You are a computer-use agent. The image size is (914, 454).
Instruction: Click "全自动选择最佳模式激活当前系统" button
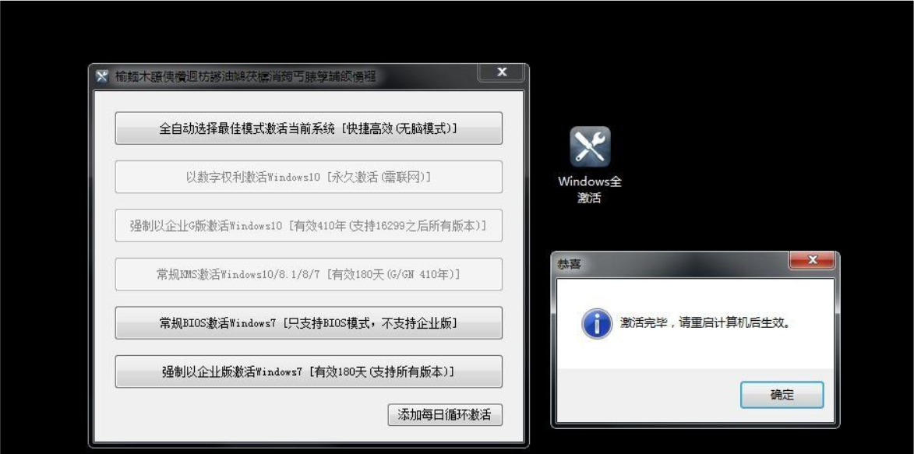coord(309,128)
